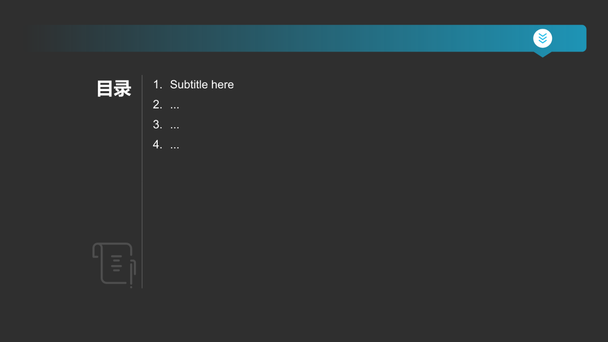Viewport: 608px width, 342px height.
Task: Click the faded dark left end of banner
Action: [x=52, y=38]
